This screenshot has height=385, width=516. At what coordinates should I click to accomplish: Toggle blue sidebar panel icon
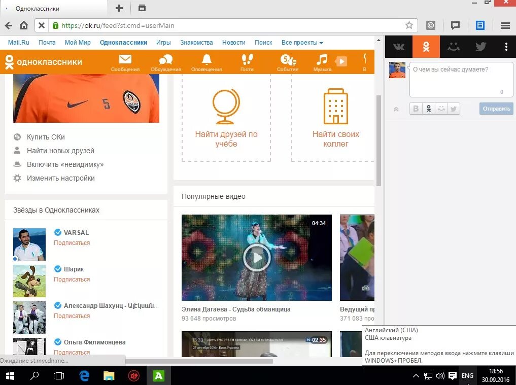point(480,25)
